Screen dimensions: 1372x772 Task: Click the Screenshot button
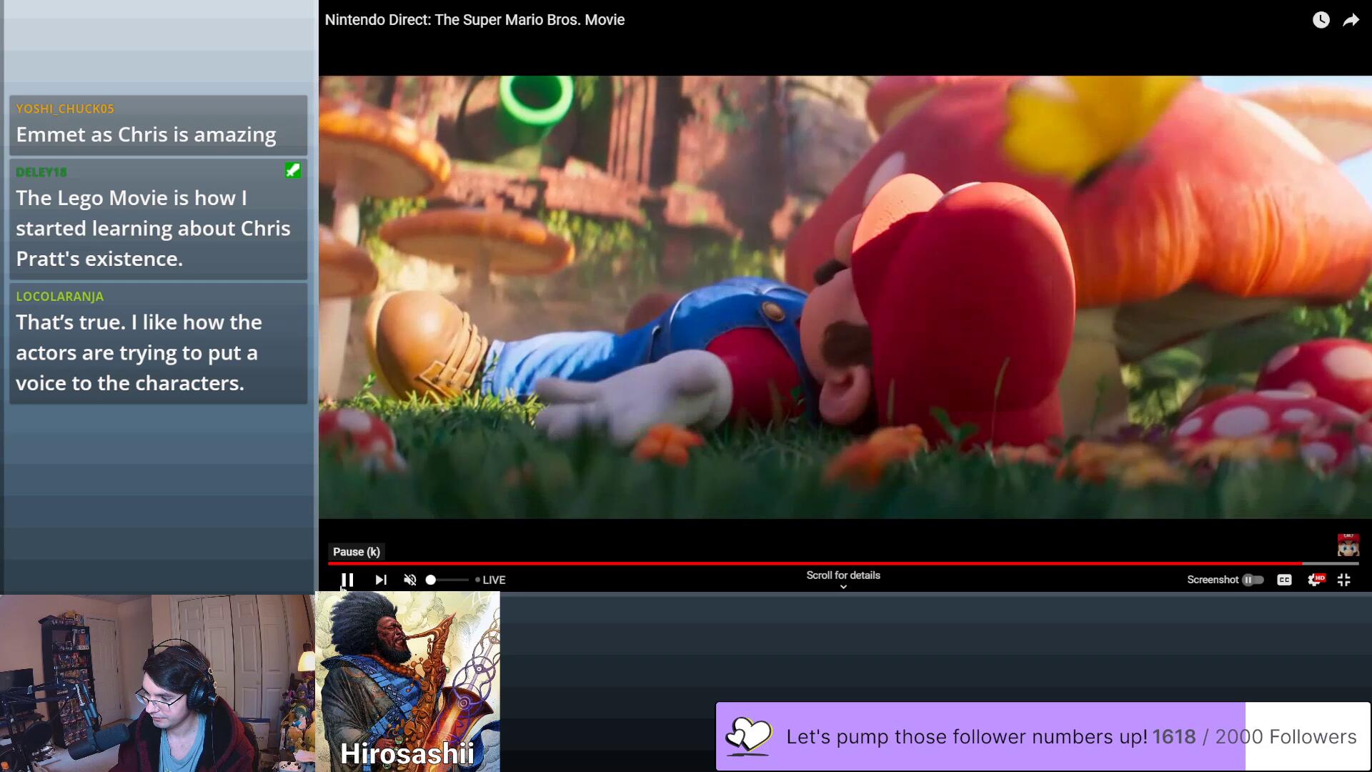[1213, 580]
